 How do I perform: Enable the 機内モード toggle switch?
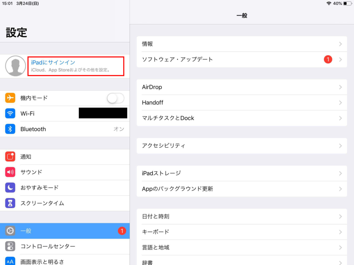(x=115, y=98)
